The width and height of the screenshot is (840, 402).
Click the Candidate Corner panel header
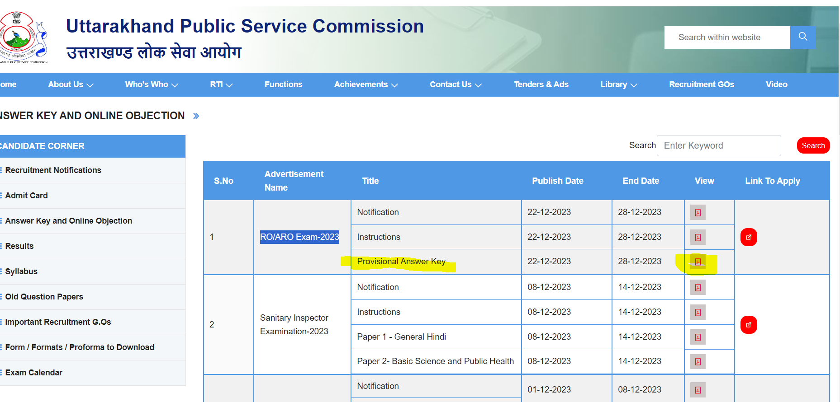(x=93, y=146)
